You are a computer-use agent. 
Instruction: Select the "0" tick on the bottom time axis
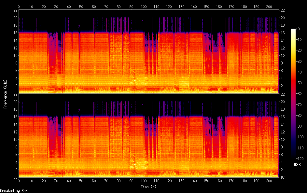pyautogui.click(x=19, y=180)
